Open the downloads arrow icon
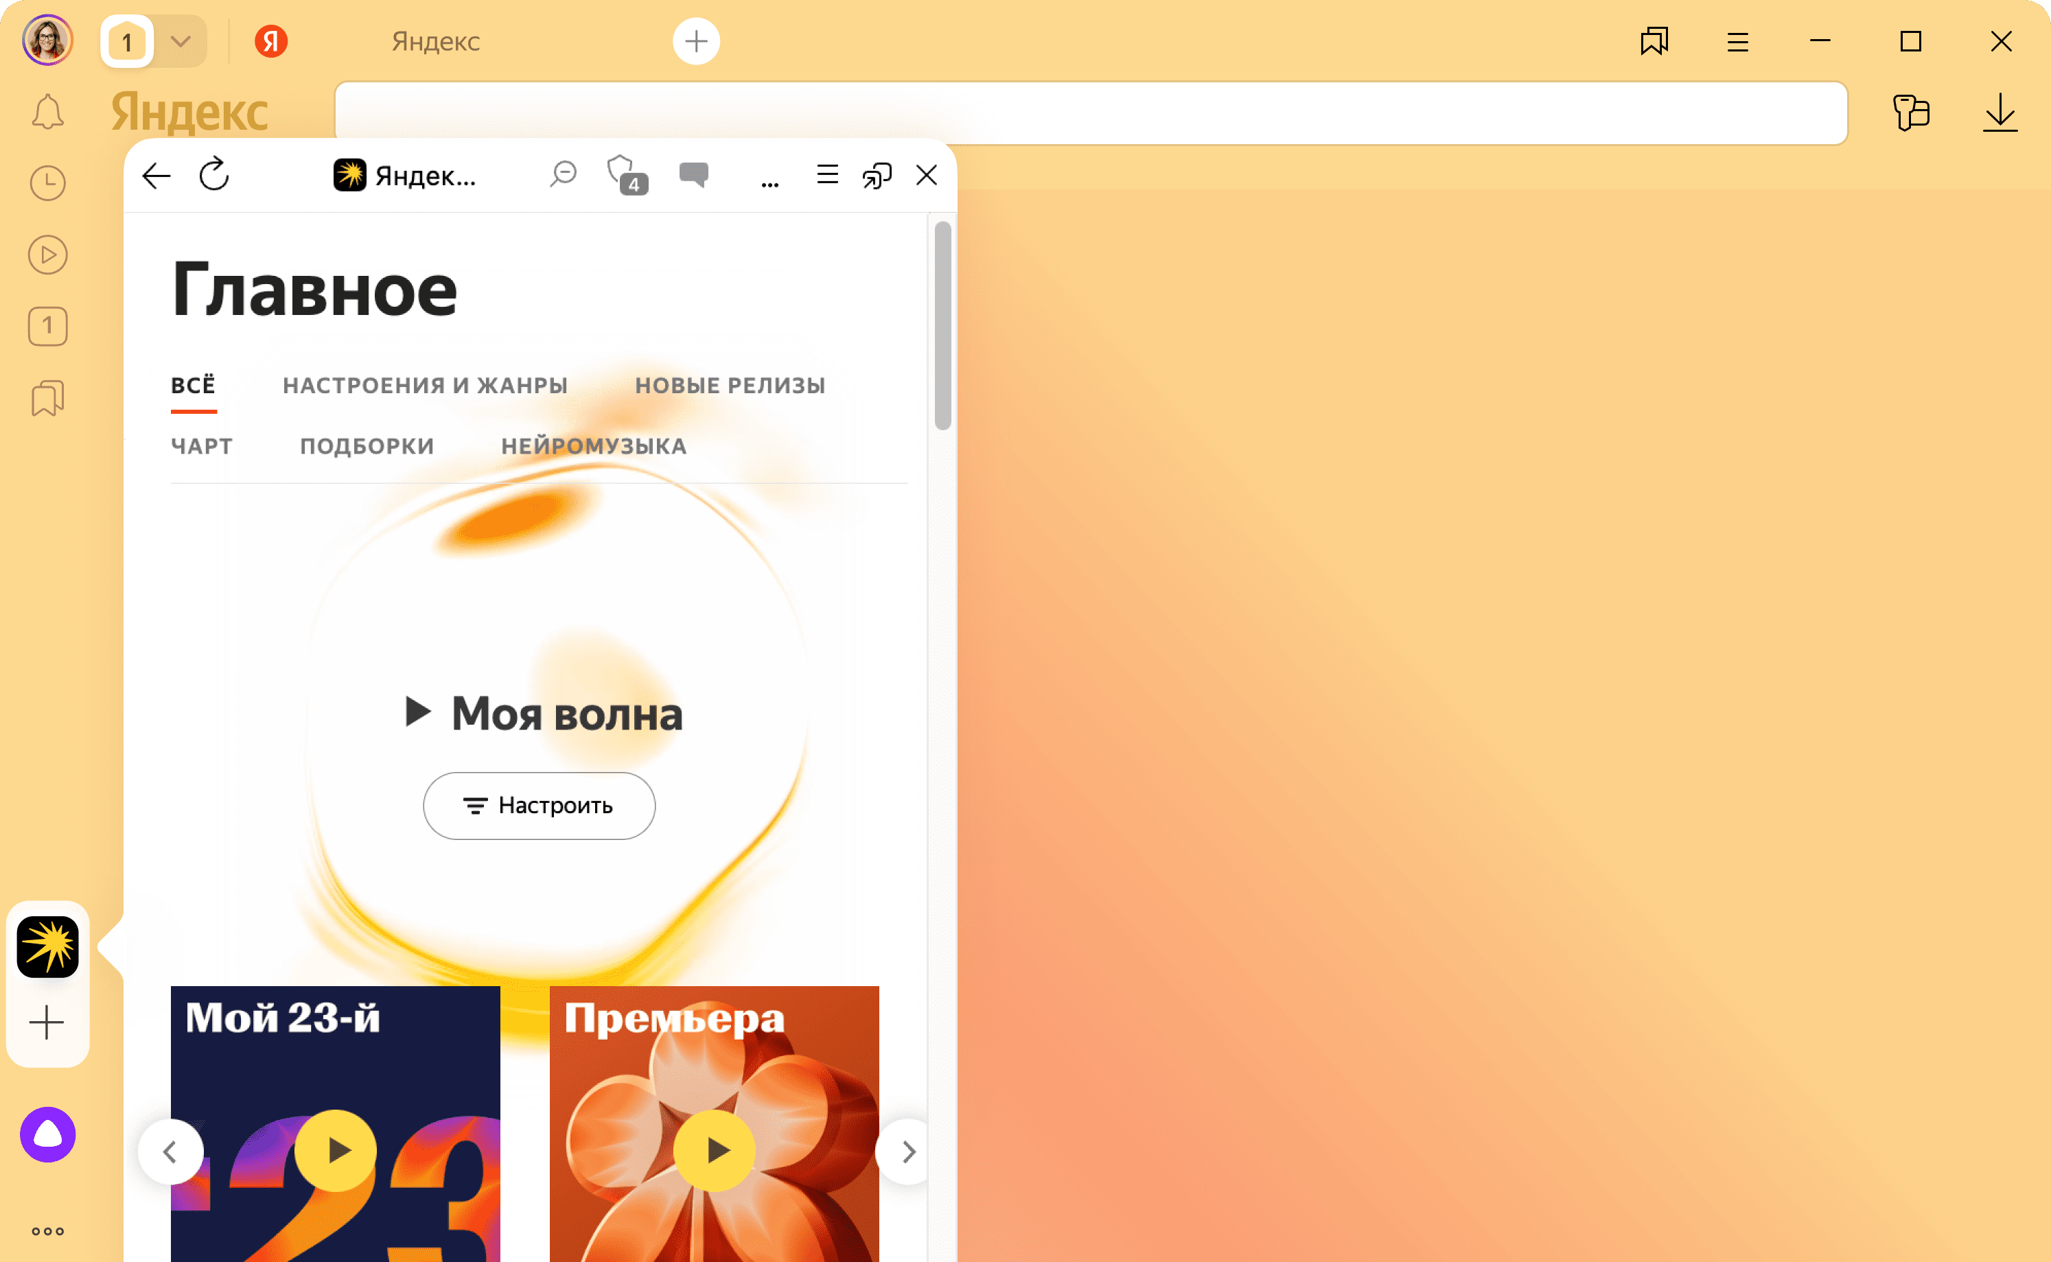 click(x=2000, y=113)
